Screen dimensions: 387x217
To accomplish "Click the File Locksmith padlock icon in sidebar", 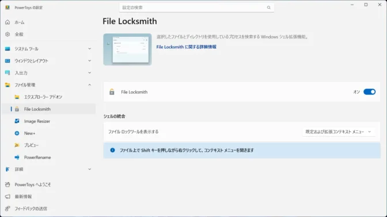I will click(17, 109).
